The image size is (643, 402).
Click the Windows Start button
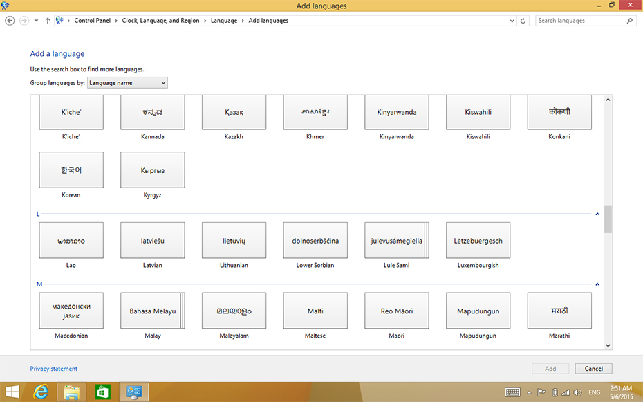point(12,392)
